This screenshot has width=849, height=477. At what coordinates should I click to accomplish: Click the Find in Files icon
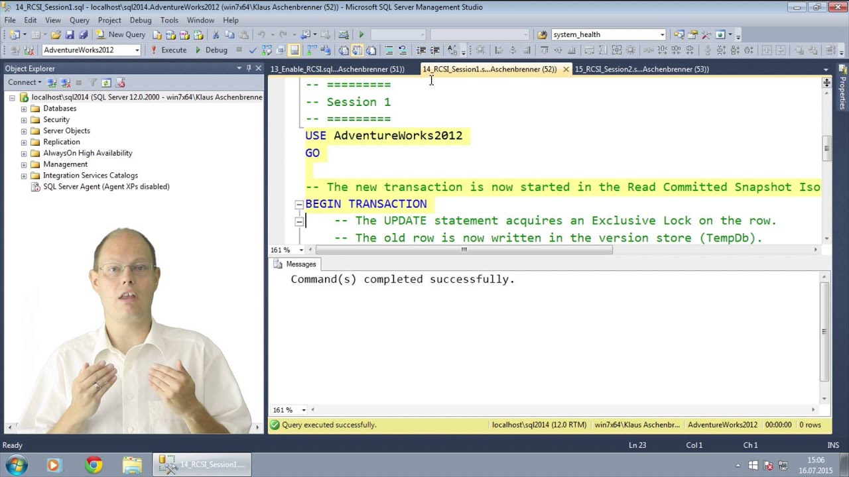pos(542,34)
